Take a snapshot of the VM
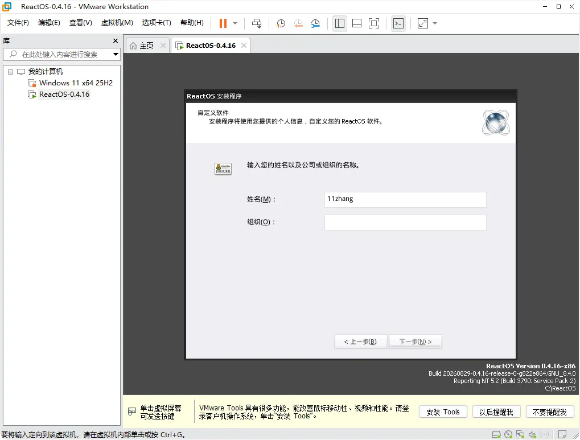This screenshot has height=440, width=580. point(281,23)
